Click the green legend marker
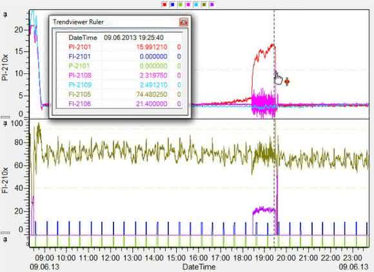 pos(181,5)
